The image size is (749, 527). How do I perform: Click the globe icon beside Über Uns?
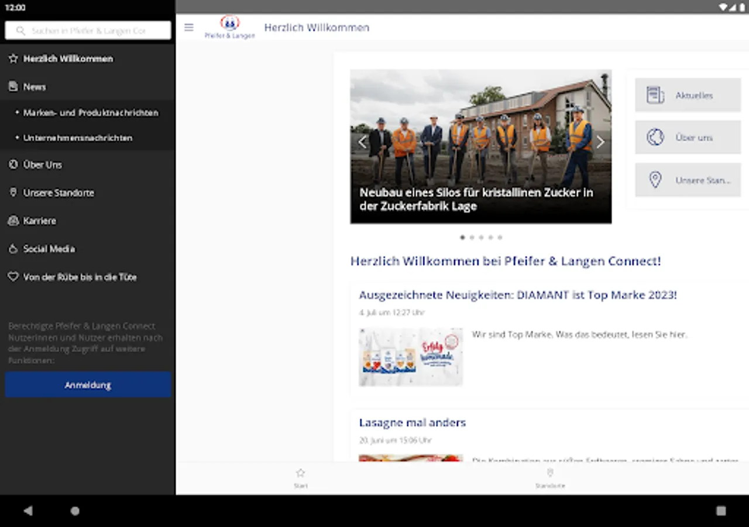(13, 165)
